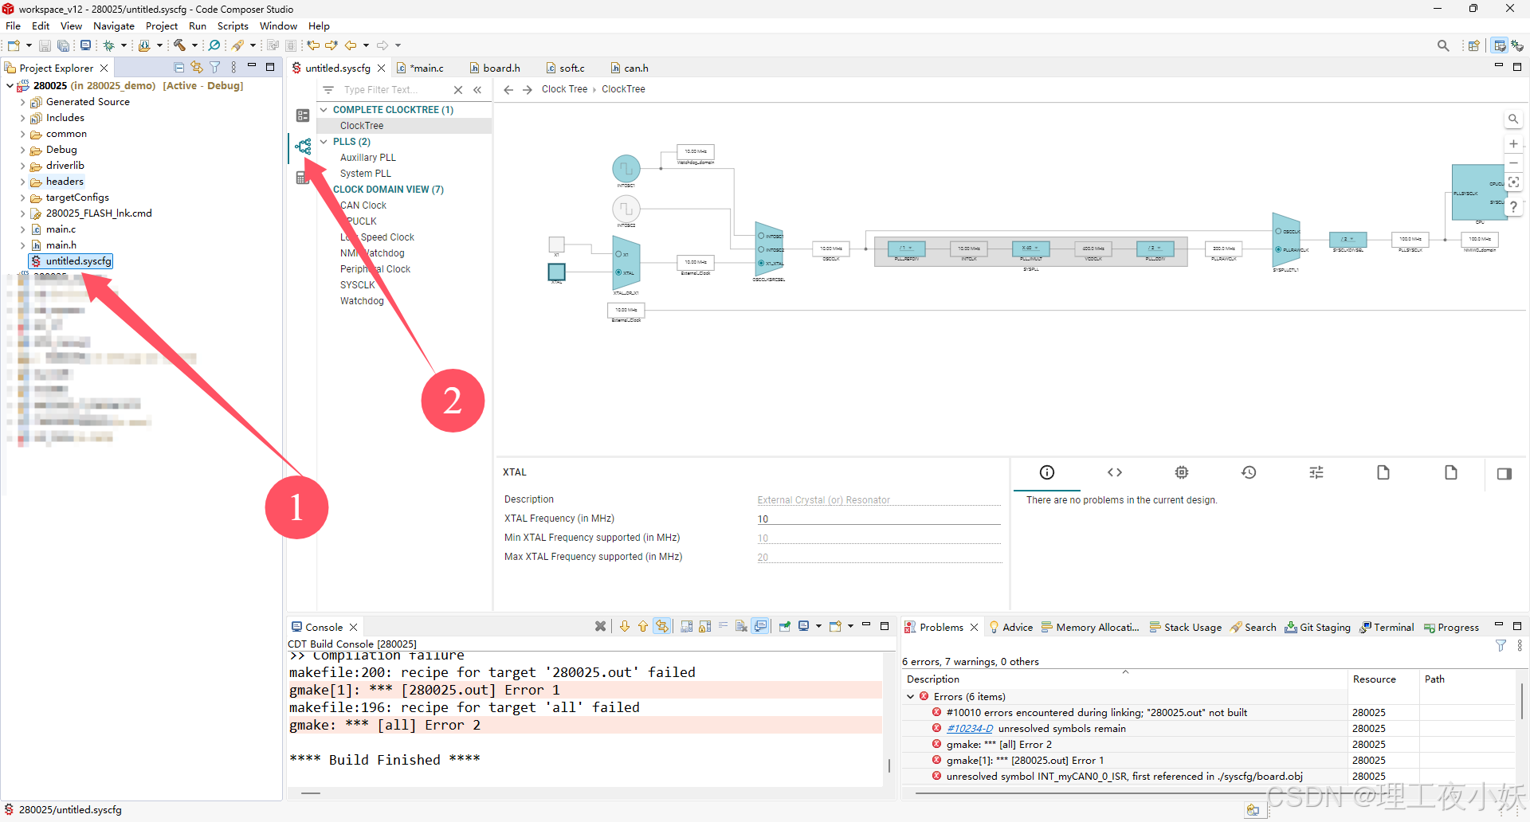Collapse SysConfig sidebar with double chevron
Image resolution: width=1530 pixels, height=822 pixels.
click(477, 90)
